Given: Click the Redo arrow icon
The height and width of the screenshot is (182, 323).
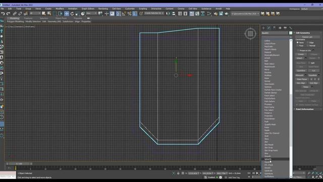Looking at the screenshot, I should (x=8, y=14).
